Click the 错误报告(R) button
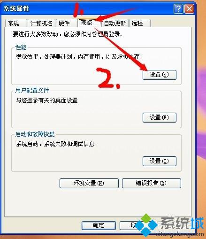 [152, 183]
